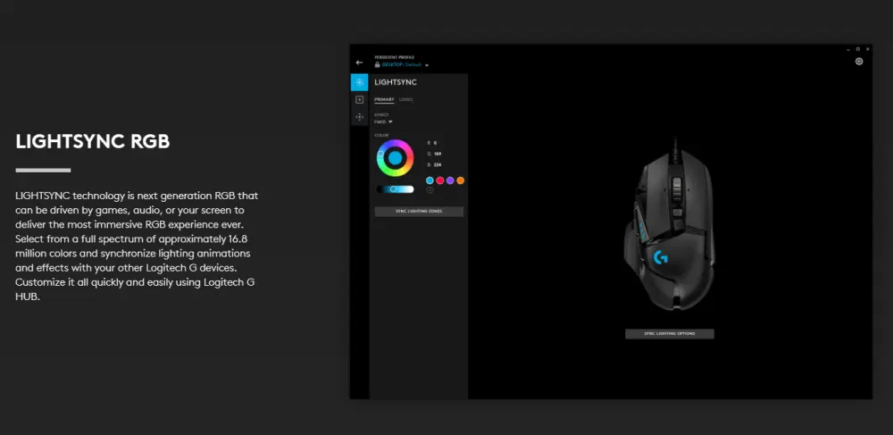The image size is (893, 435).
Task: Open the Effect FIXED dropdown
Action: click(383, 121)
